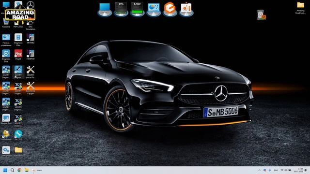This screenshot has height=174, width=310.
Task: Launch the PingID shortcut
Action: [x=18, y=55]
